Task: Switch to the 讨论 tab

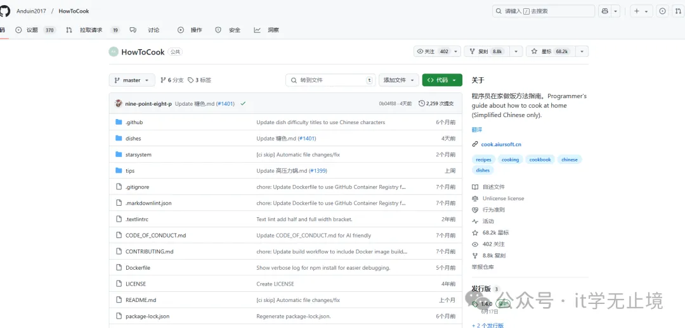Action: [x=145, y=30]
